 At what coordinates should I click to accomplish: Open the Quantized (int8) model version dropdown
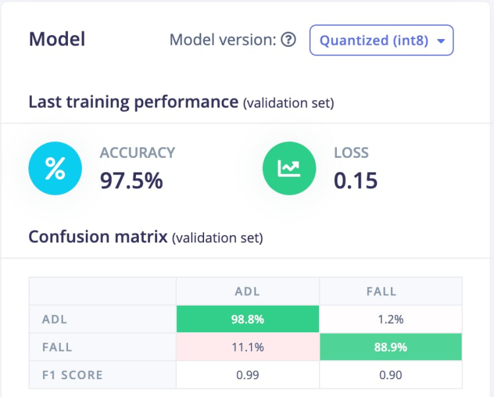point(381,40)
